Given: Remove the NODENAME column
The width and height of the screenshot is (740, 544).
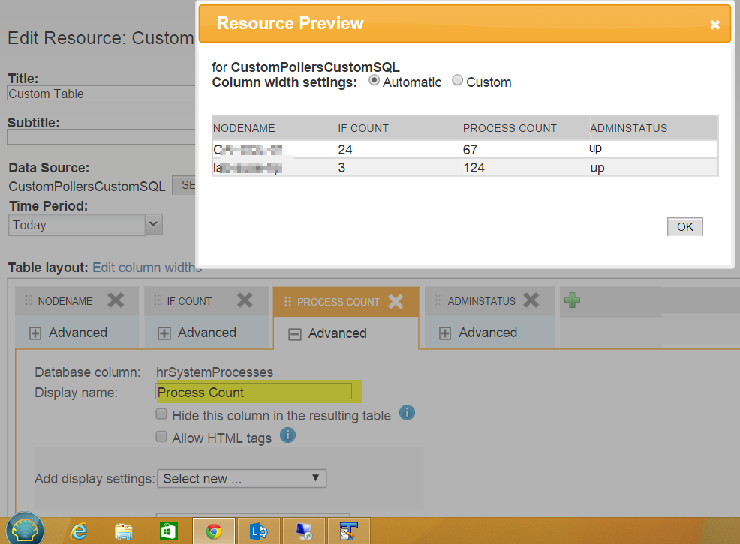Looking at the screenshot, I should [x=116, y=300].
